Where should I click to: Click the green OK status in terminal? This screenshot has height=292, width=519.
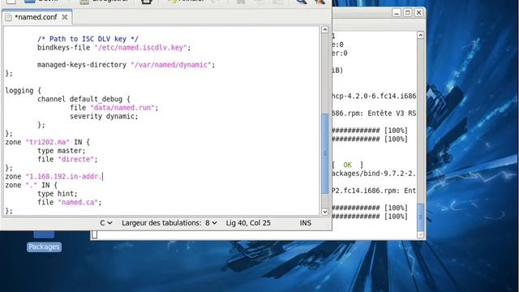point(347,165)
